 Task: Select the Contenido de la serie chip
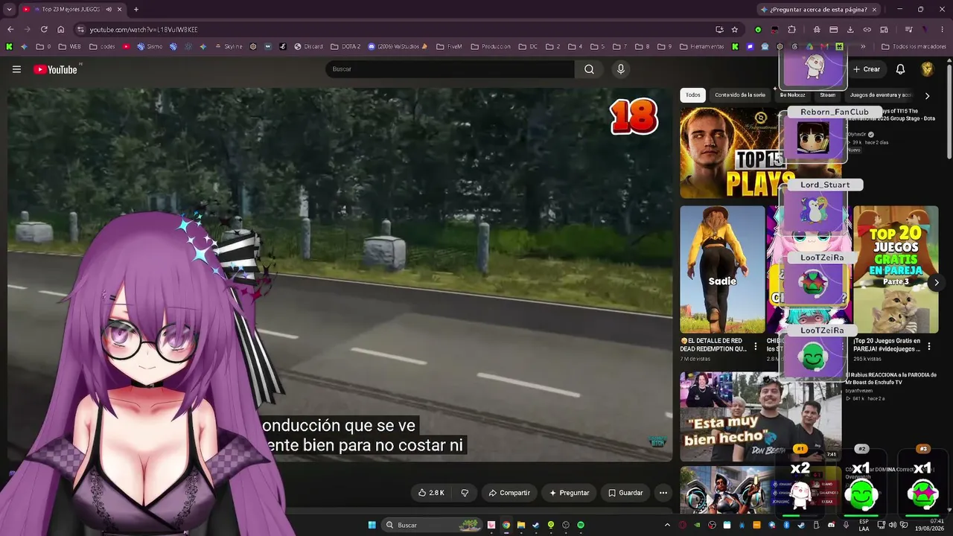pos(740,95)
